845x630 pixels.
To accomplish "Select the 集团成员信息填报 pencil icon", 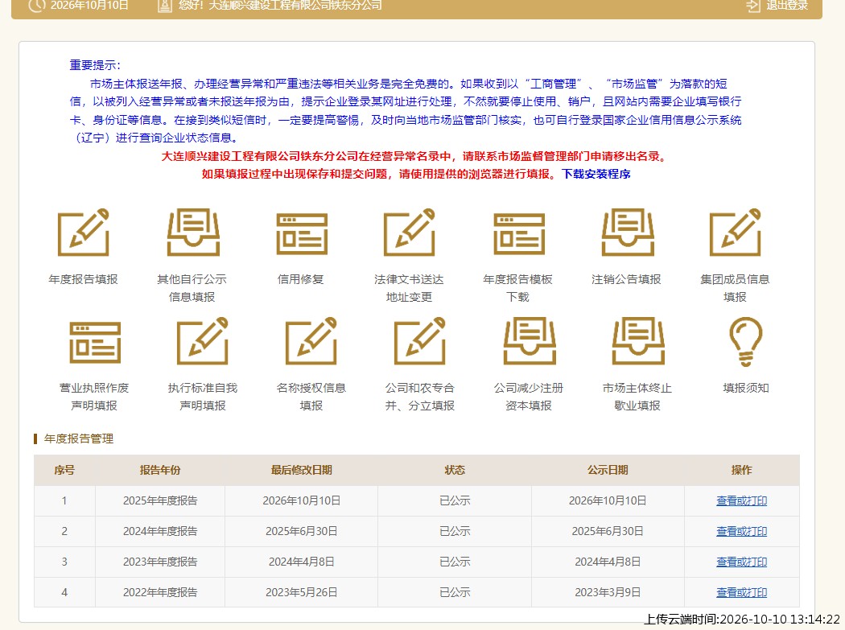I will [736, 233].
